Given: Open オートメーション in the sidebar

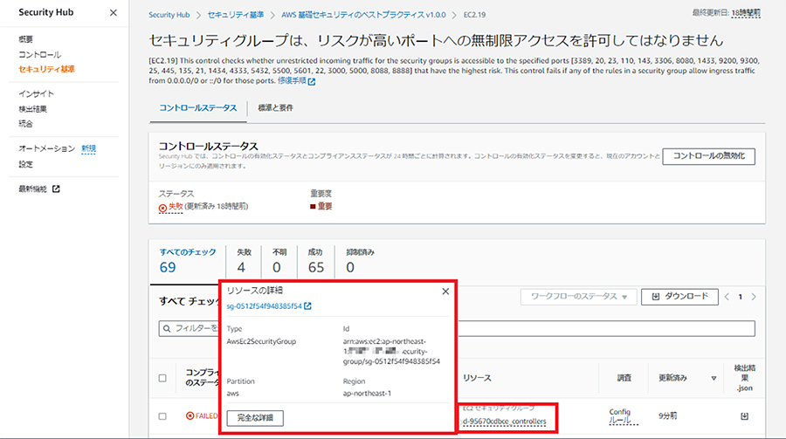Looking at the screenshot, I should tap(46, 148).
